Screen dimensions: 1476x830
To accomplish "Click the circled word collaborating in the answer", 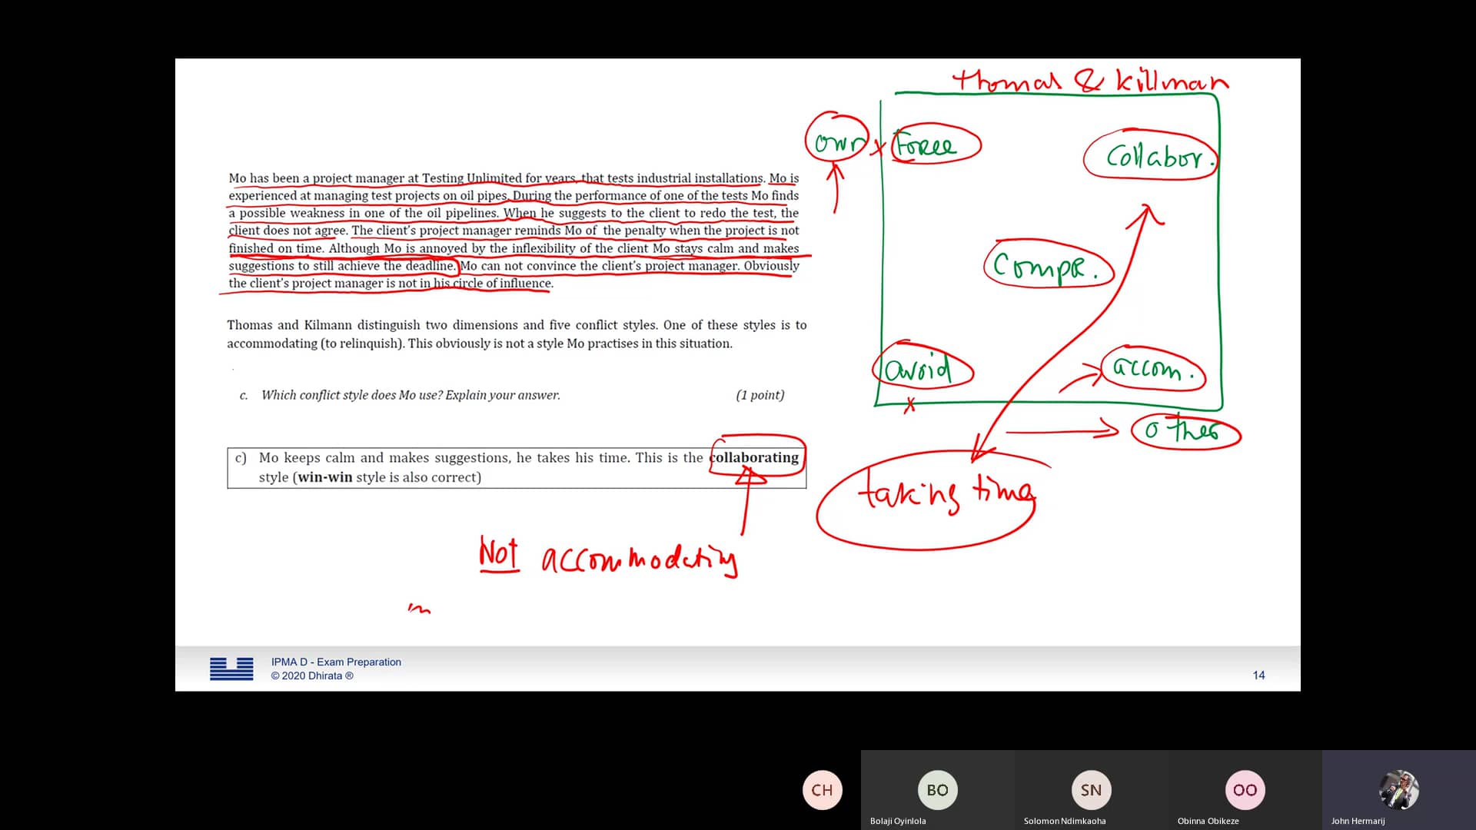I will click(756, 457).
